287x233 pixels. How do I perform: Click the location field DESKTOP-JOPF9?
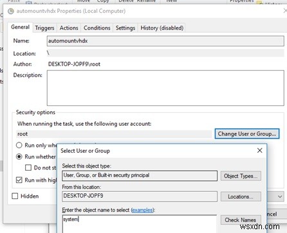(x=140, y=196)
